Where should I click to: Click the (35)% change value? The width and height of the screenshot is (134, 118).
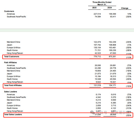coord(129,100)
